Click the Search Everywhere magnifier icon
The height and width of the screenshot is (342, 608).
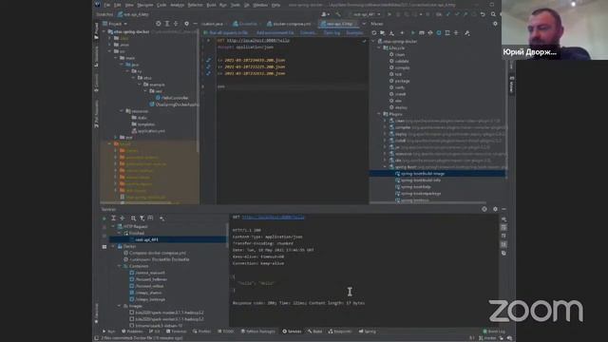click(x=493, y=14)
